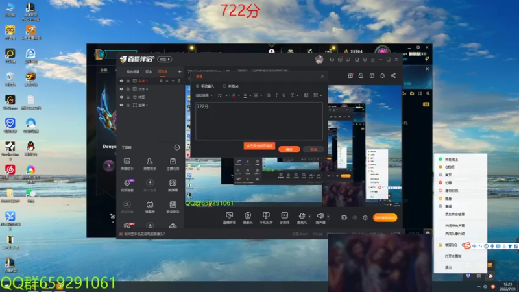This screenshot has width=519, height=292.
Task: Click the bell notification icon in the preview header
Action: (382, 75)
